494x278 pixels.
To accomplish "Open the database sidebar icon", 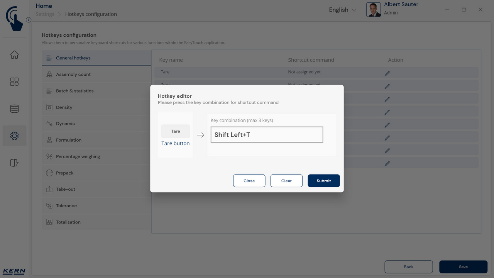I will click(x=14, y=109).
